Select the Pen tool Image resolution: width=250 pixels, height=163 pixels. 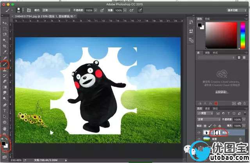point(5,105)
